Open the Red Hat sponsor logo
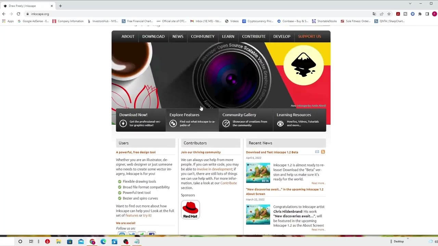The width and height of the screenshot is (438, 246). (x=190, y=209)
